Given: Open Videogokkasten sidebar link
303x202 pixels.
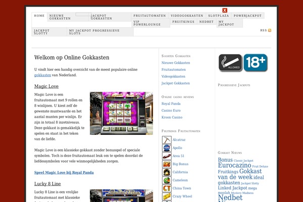Looking at the screenshot, I should [x=173, y=76].
